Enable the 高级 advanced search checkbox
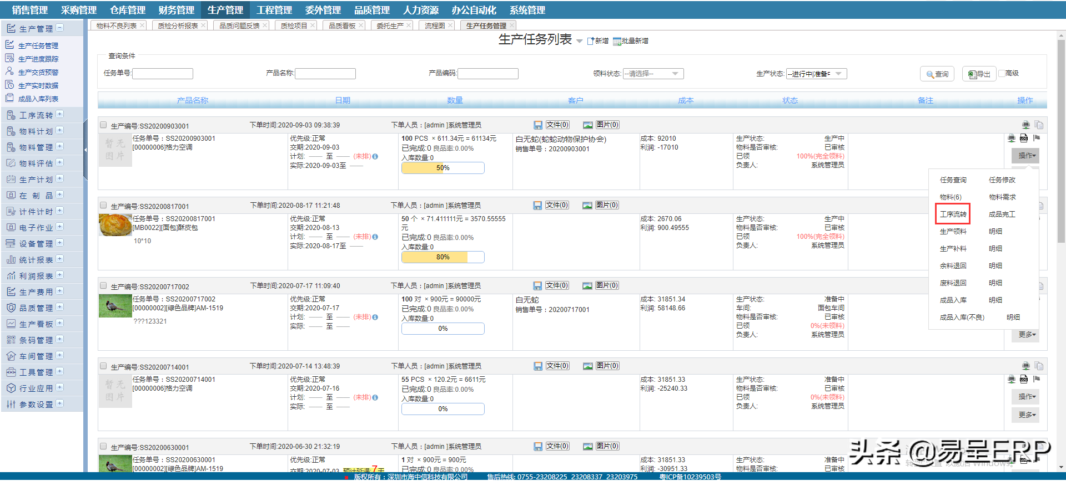The height and width of the screenshot is (481, 1066). [x=1002, y=73]
